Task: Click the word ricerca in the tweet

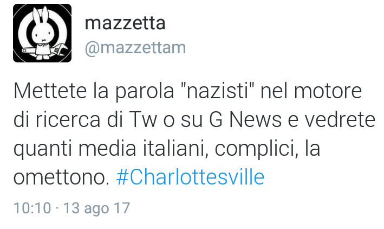Action: coord(68,120)
